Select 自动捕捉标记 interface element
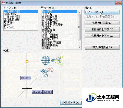This screenshot has height=108, width=123. 59,19
